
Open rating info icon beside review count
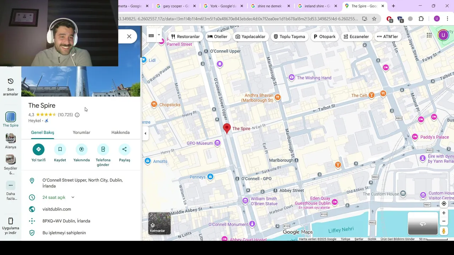77,115
